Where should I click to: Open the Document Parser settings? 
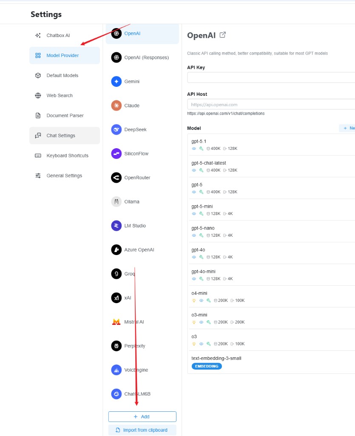[65, 115]
